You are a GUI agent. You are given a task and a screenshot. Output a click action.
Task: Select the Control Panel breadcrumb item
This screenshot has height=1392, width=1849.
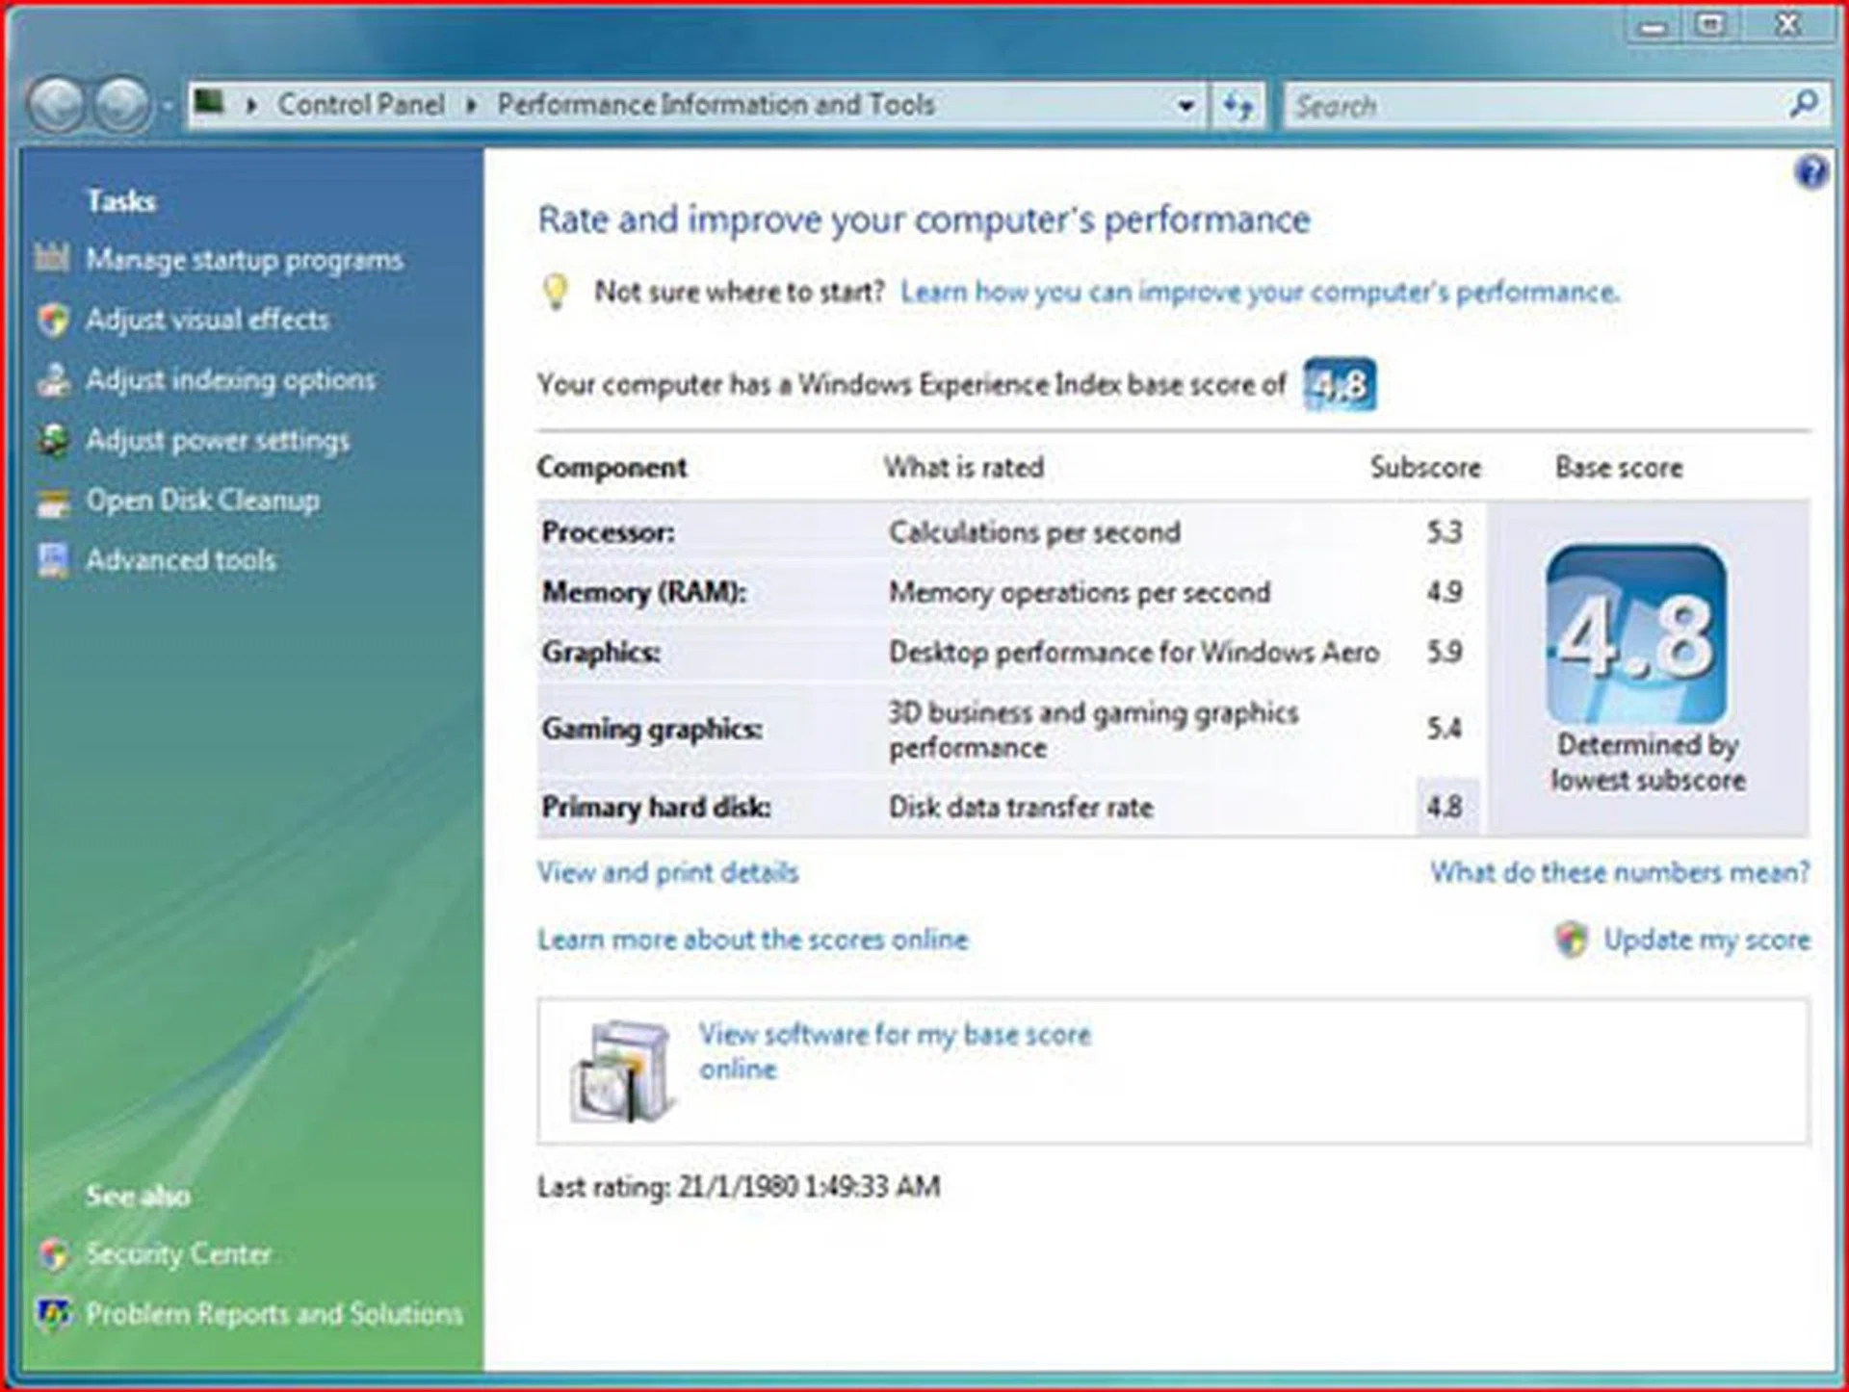pos(361,105)
